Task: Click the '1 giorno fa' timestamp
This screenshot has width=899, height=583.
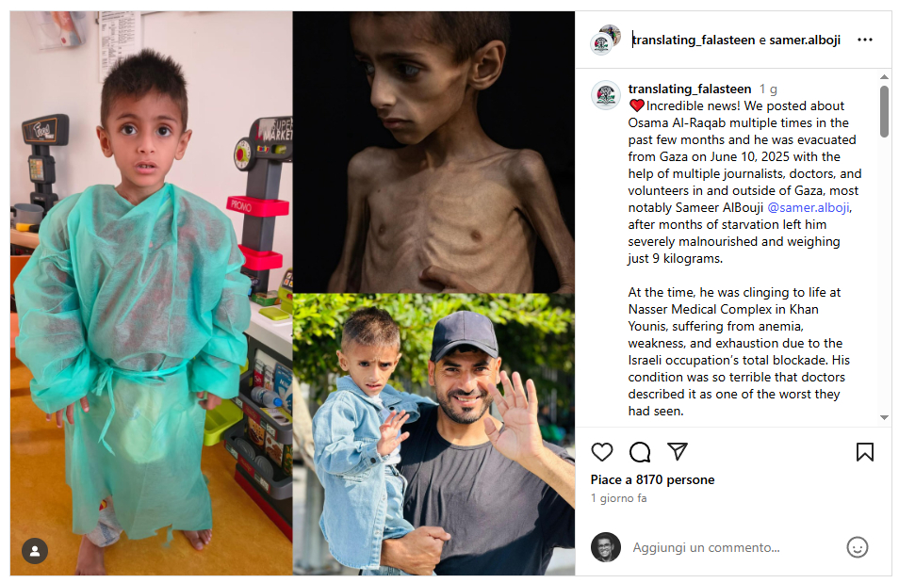Action: click(x=618, y=498)
